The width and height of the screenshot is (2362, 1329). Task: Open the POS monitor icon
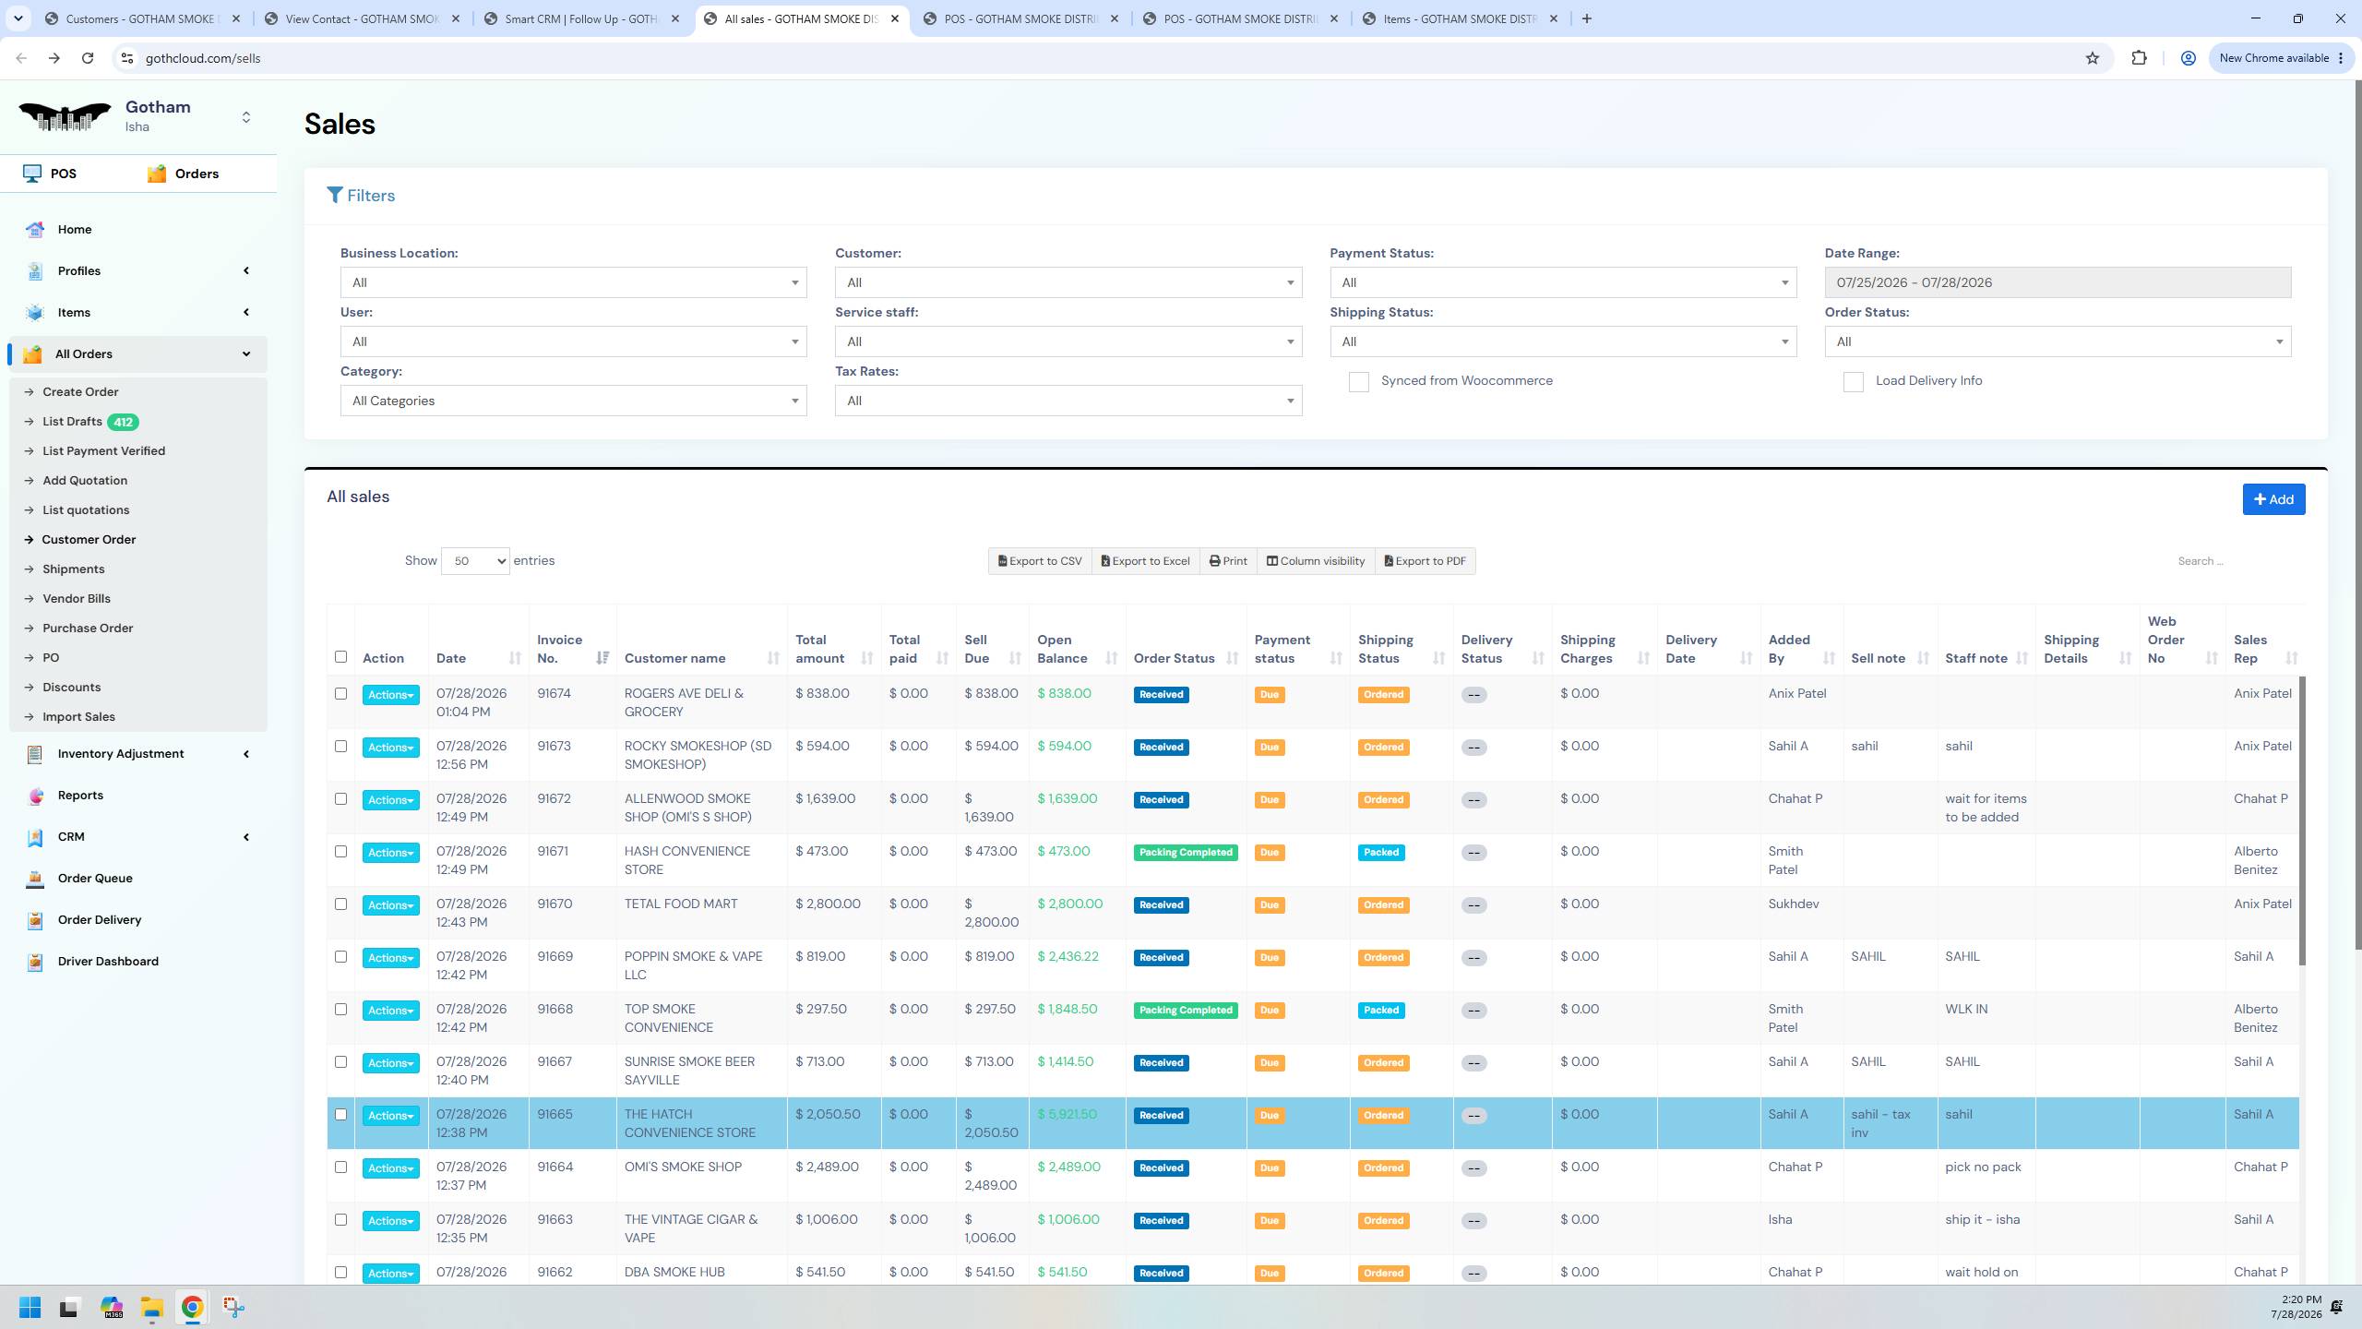[32, 174]
